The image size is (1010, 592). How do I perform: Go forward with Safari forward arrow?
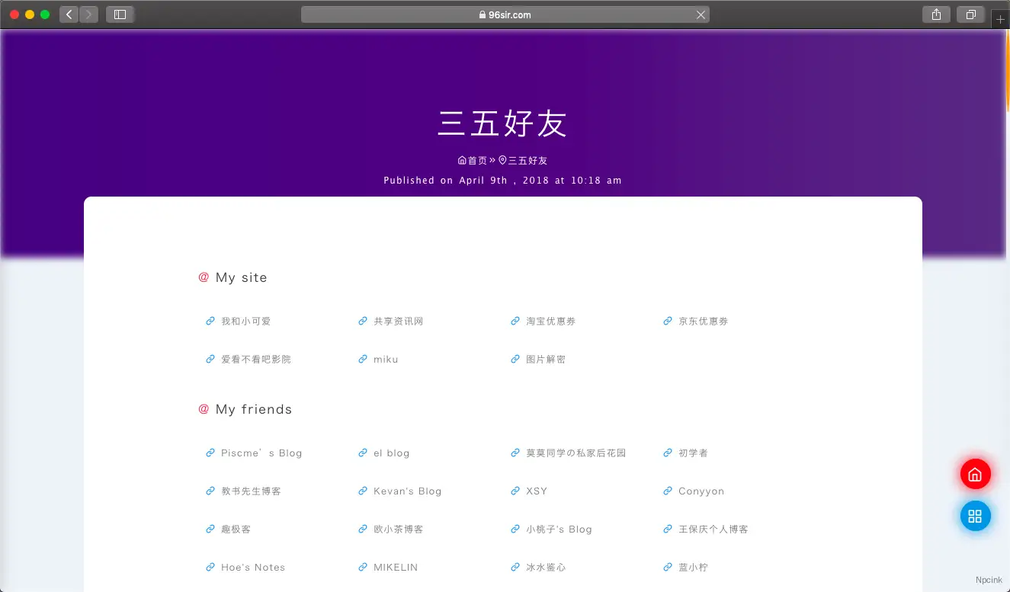coord(88,14)
